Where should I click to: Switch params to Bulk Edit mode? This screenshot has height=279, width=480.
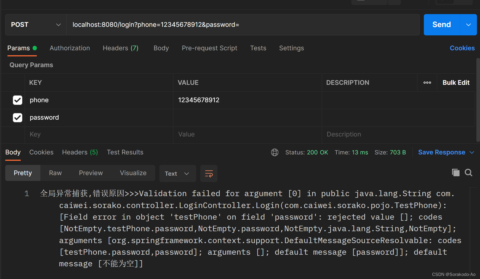coord(456,83)
